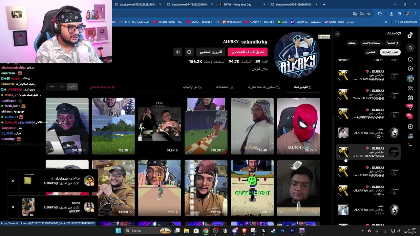
Task: Open the Kick bookmark
Action: [x=282, y=22]
